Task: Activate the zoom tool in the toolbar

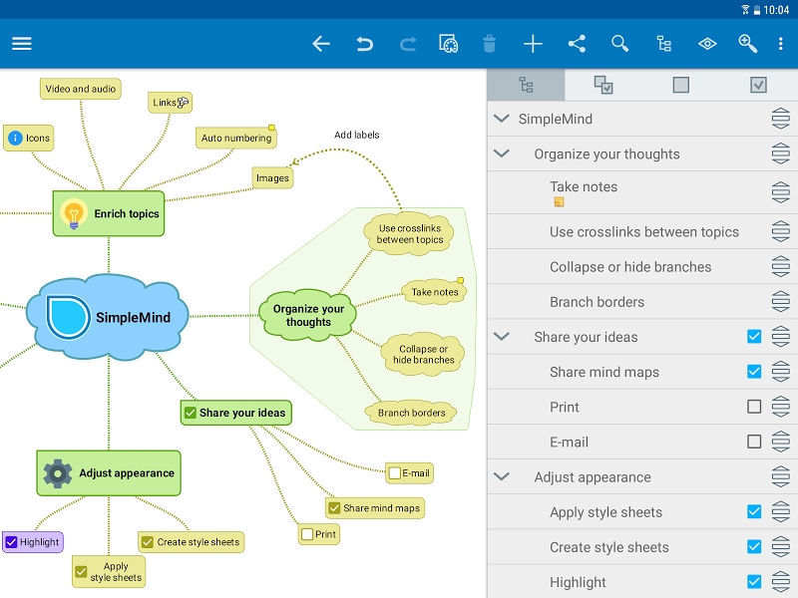Action: tap(748, 44)
